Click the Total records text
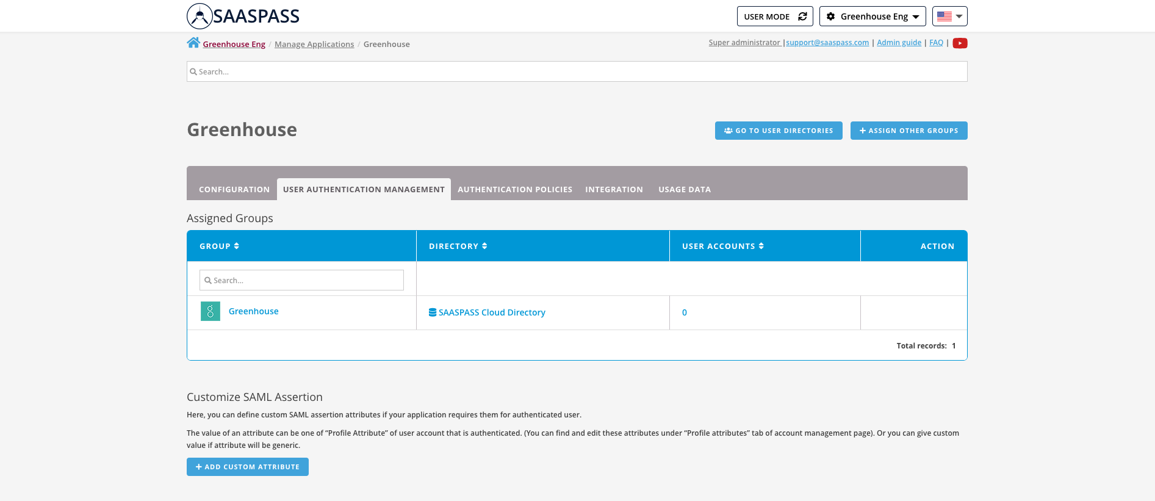 pos(926,345)
